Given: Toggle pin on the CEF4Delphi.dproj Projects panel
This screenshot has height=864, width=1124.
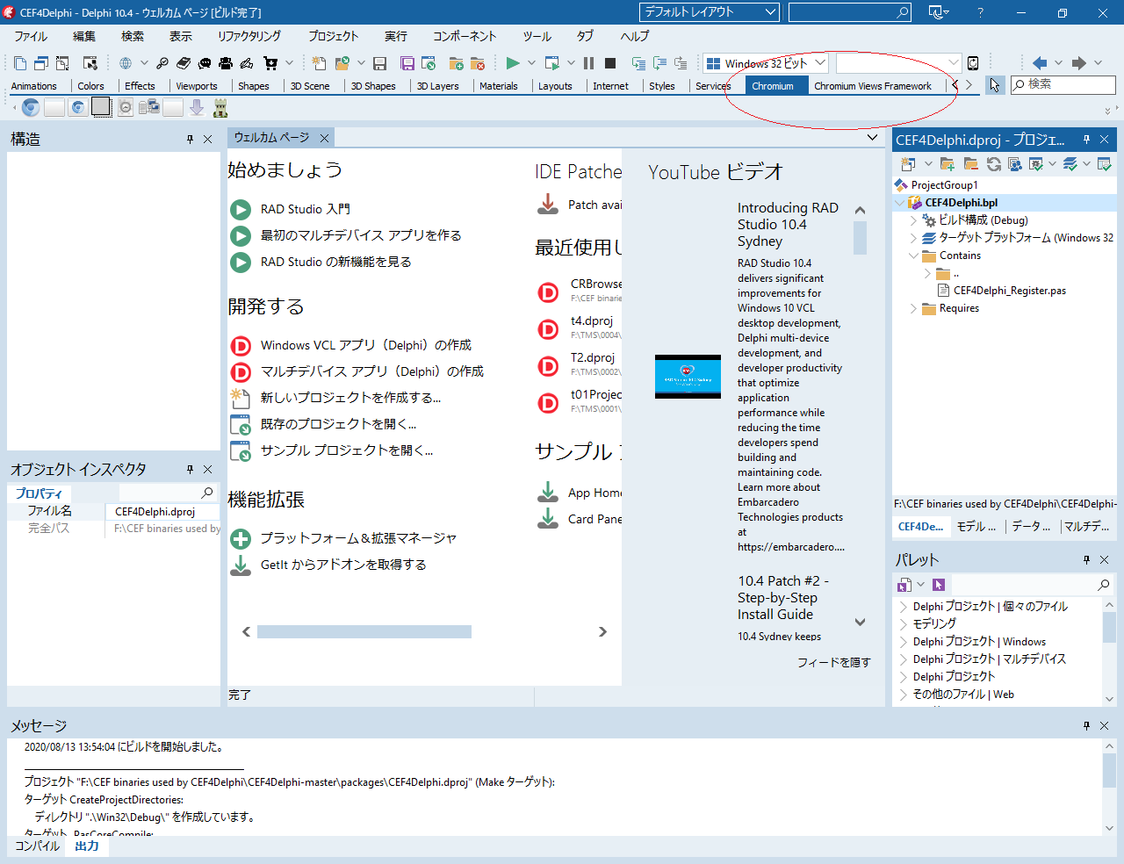Looking at the screenshot, I should 1086,140.
